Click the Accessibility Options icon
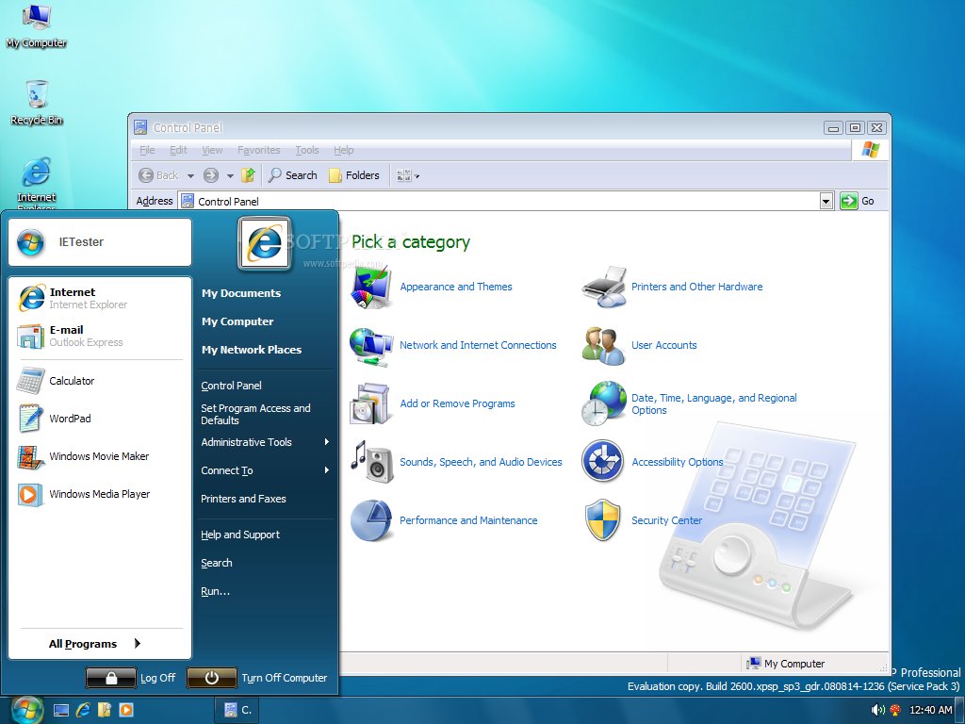 (x=602, y=460)
